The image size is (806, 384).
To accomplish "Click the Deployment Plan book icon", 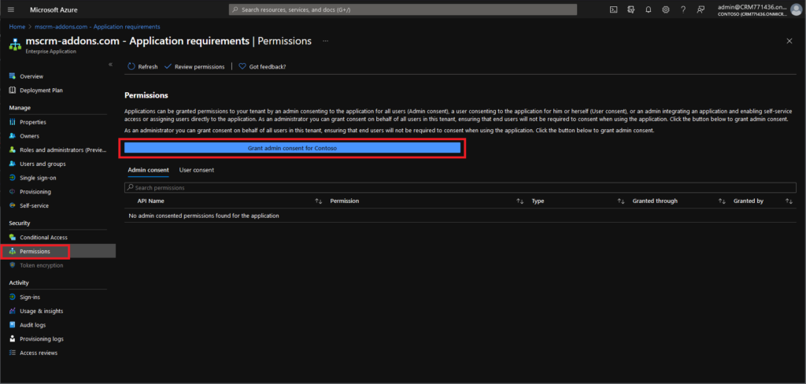I will click(13, 90).
